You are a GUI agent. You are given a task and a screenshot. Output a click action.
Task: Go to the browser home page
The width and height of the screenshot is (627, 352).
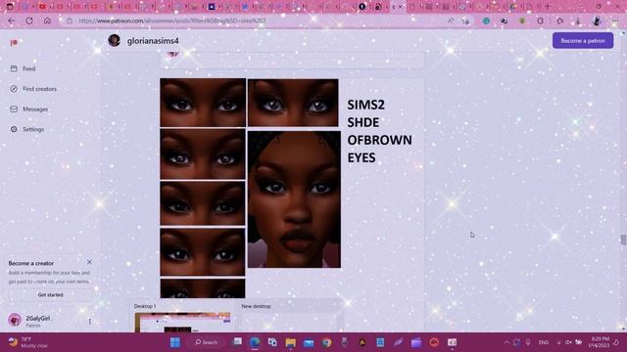[47, 21]
